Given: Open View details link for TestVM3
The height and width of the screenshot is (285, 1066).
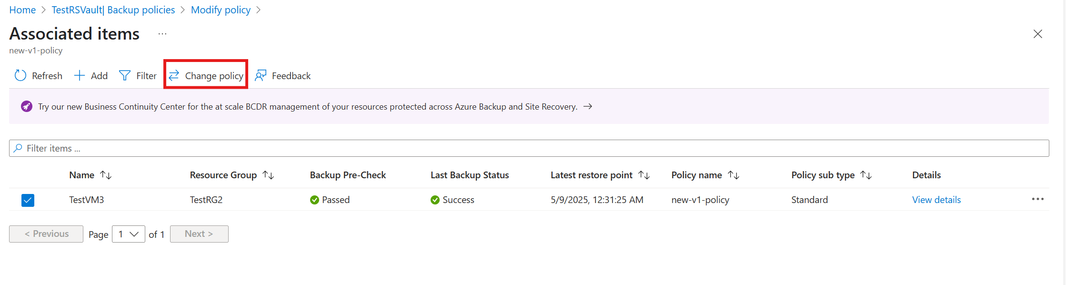Looking at the screenshot, I should (936, 200).
